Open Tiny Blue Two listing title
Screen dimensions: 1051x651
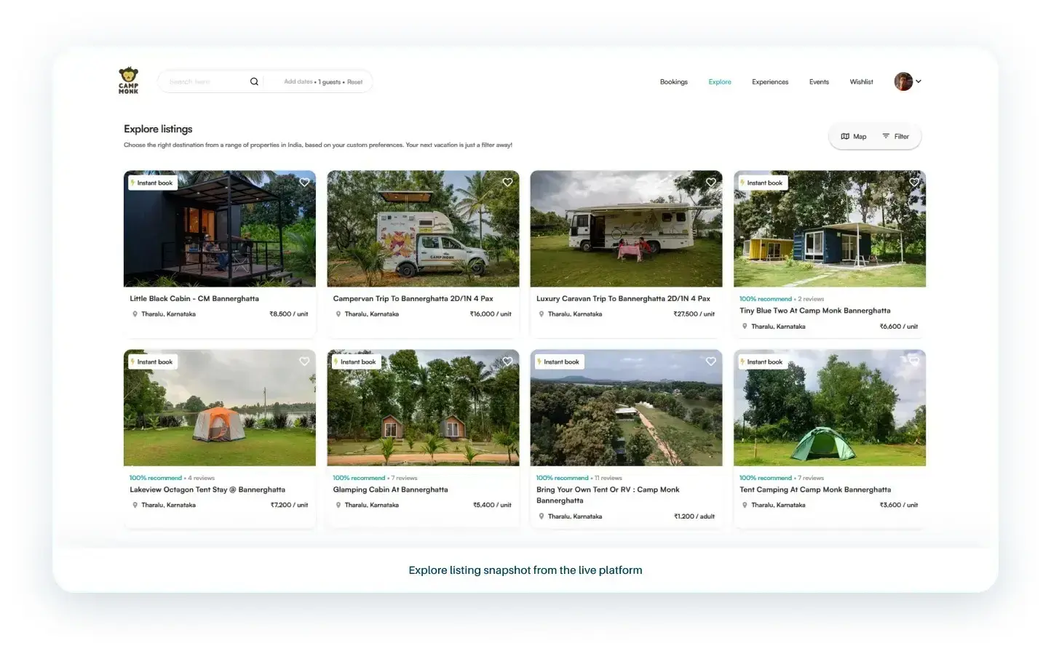814,311
